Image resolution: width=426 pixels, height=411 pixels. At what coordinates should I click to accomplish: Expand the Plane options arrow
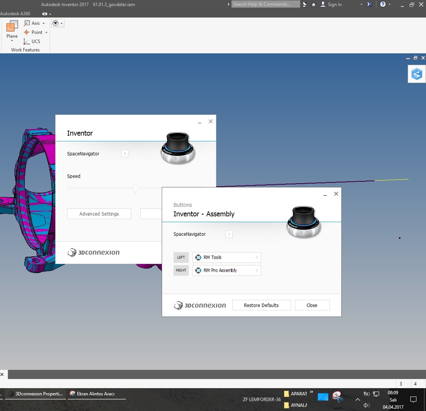pos(12,41)
